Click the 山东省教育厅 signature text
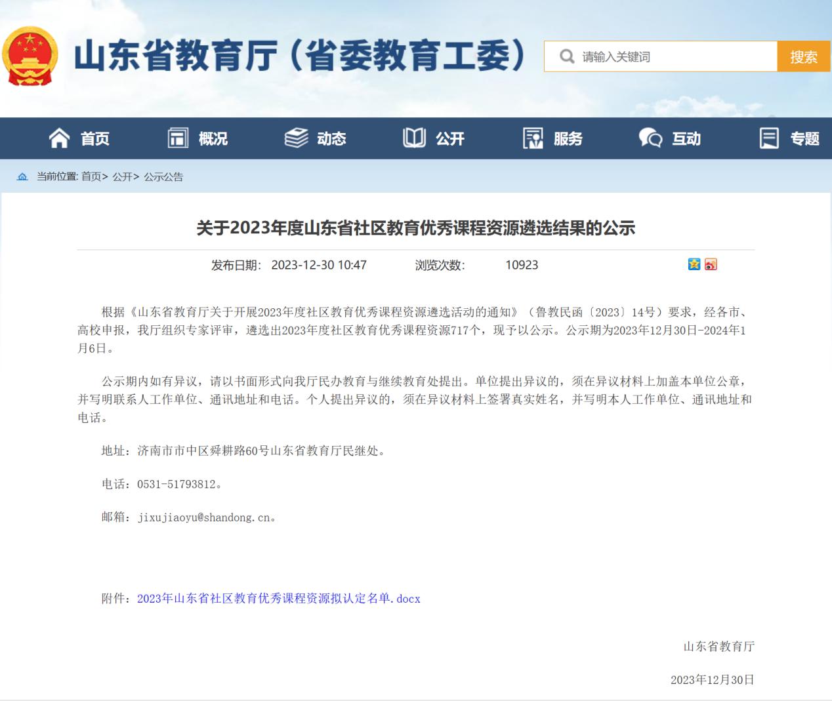The height and width of the screenshot is (701, 832). click(719, 646)
